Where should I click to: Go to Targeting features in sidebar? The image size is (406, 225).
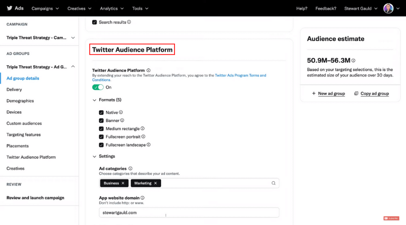tap(24, 135)
